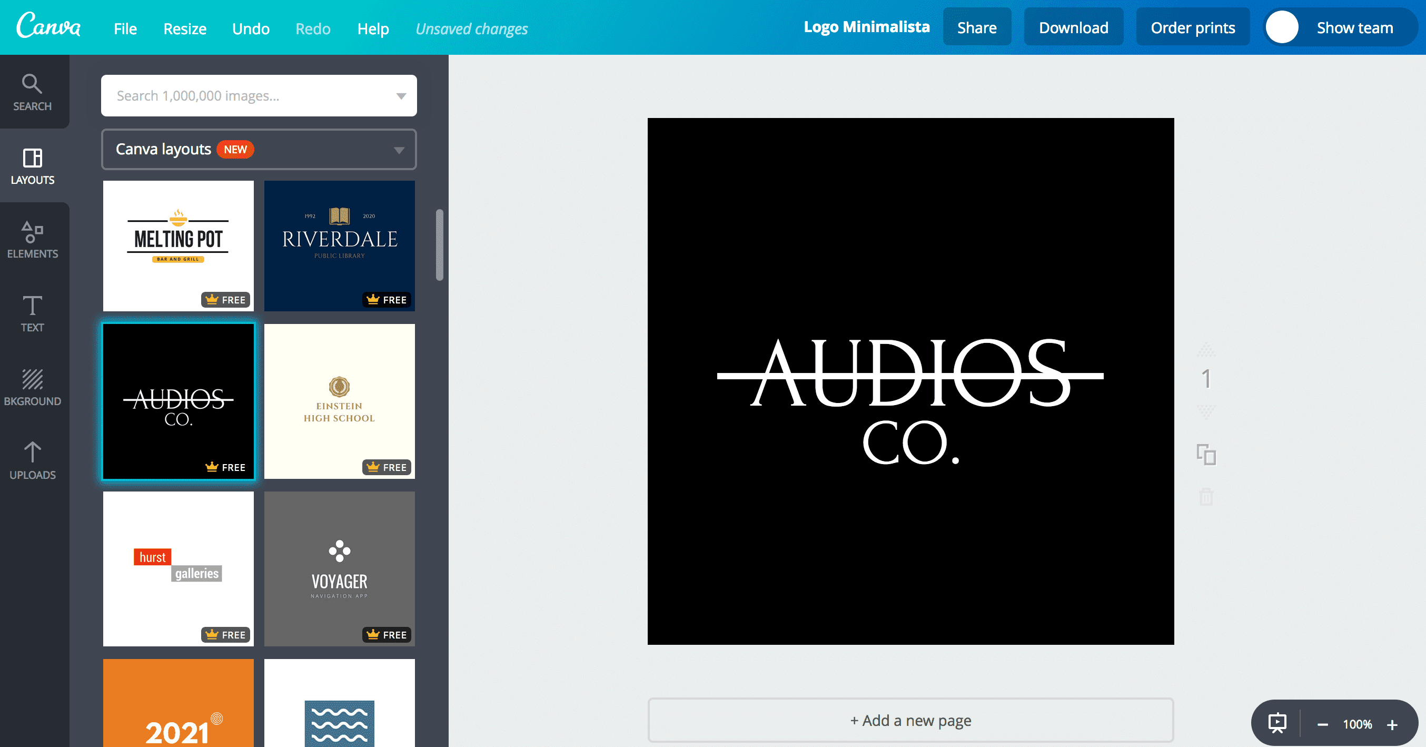Select the Riverdale library layout thumbnail
Image resolution: width=1426 pixels, height=747 pixels.
click(339, 245)
